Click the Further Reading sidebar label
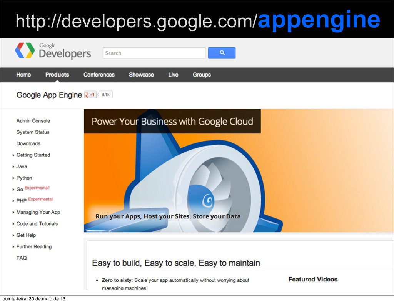The width and height of the screenshot is (394, 303). (34, 247)
